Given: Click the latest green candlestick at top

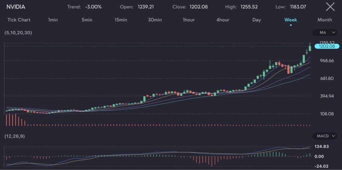Looking at the screenshot, I should [x=310, y=48].
